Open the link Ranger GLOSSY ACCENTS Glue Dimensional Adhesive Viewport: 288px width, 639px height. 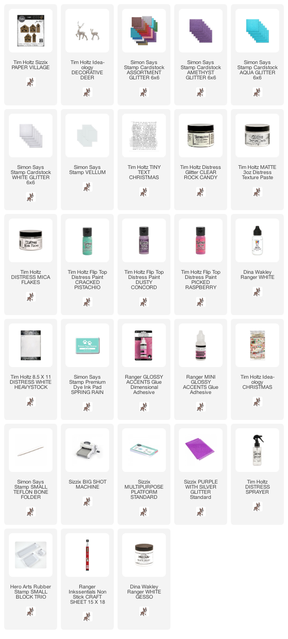coord(144,385)
